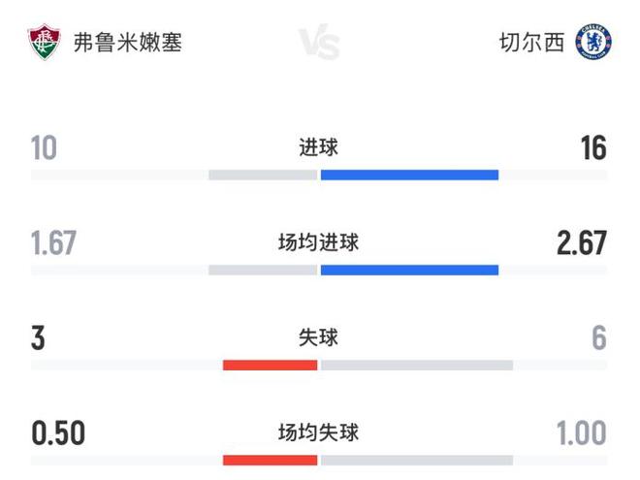640x480 pixels.
Task: Click the Fluminense club crest icon
Action: click(x=44, y=42)
